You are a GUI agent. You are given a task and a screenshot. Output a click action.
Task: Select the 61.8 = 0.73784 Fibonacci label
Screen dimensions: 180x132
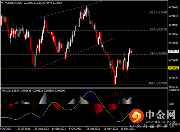pyautogui.click(x=159, y=29)
